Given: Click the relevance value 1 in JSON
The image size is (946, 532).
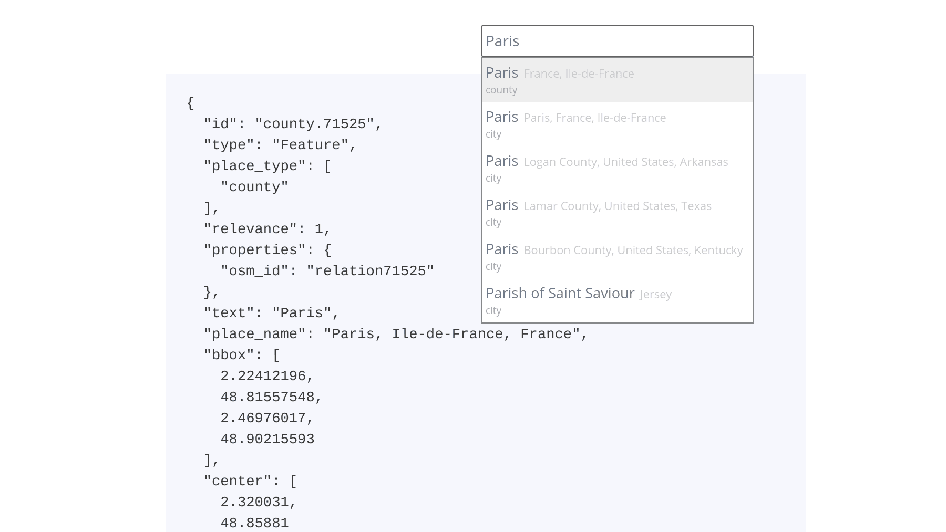Looking at the screenshot, I should pyautogui.click(x=326, y=228).
